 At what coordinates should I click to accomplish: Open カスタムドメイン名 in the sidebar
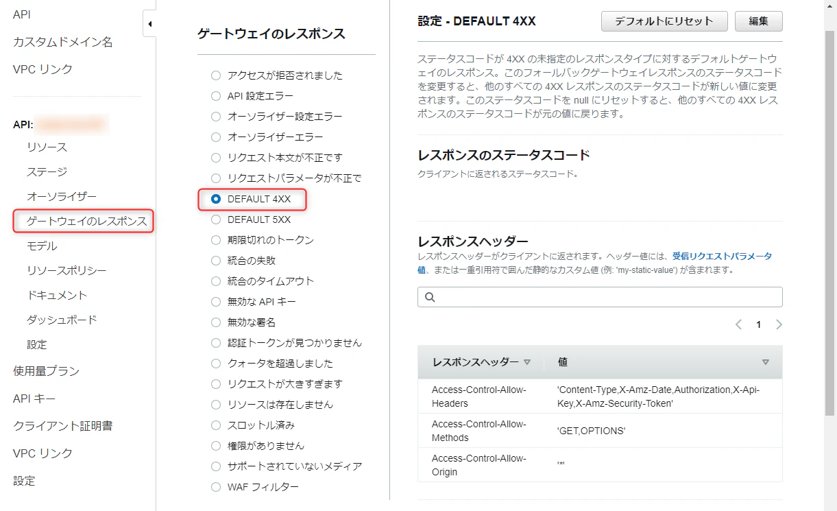62,42
